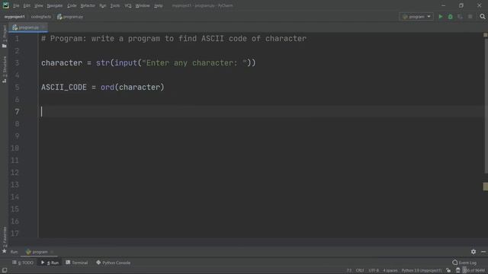Viewport: 488px width, 274px height.
Task: Click the inspections profile icon in status bar
Action: [457, 271]
